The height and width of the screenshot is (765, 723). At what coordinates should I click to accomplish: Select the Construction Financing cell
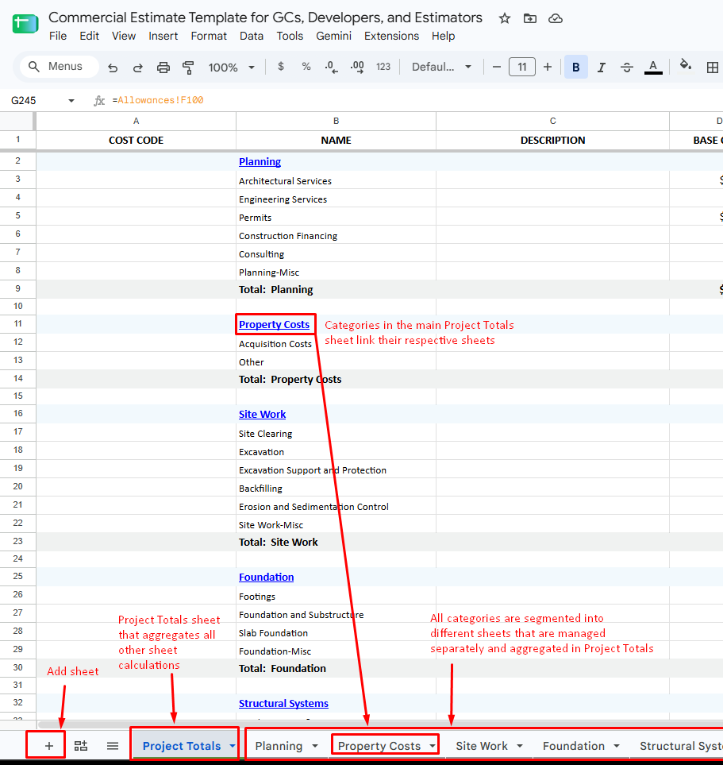point(336,236)
